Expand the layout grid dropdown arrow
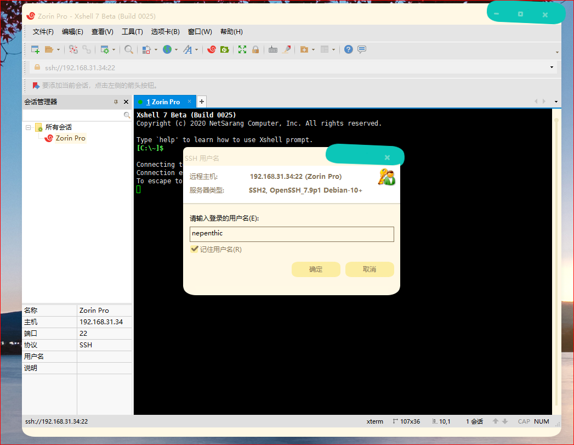Image resolution: width=574 pixels, height=445 pixels. [x=333, y=49]
